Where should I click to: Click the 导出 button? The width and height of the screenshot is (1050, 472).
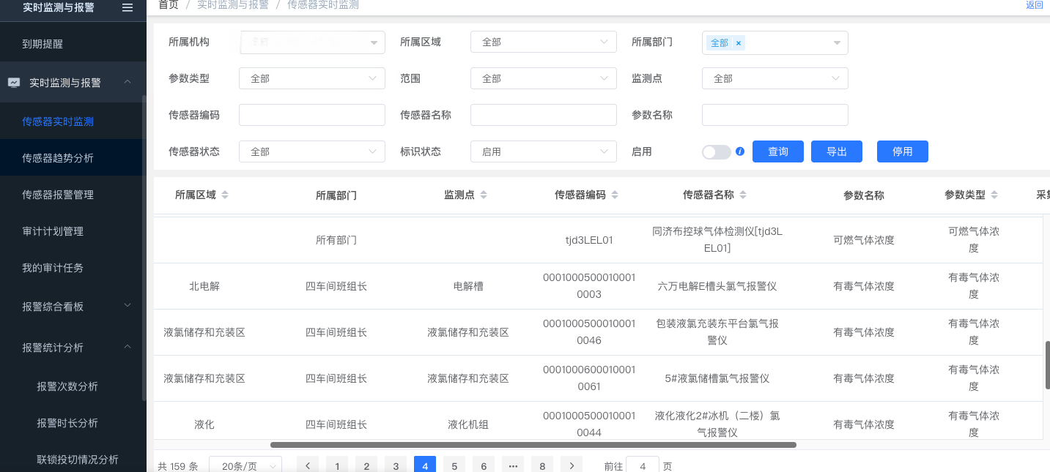click(x=836, y=151)
